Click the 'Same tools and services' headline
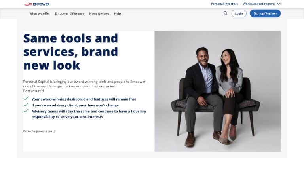 coord(70,51)
